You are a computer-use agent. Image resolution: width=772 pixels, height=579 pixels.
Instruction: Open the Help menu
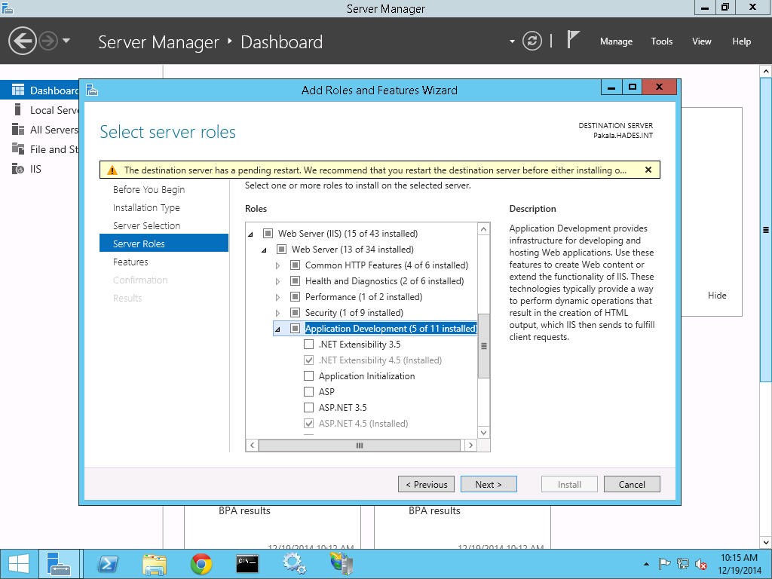point(741,41)
